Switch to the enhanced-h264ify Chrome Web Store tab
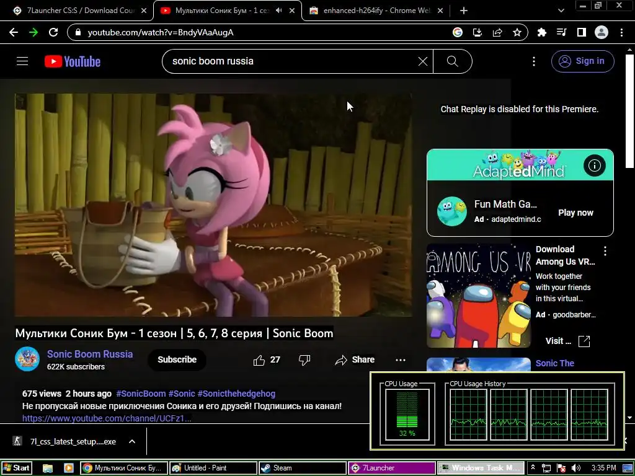Screen dimensions: 635x476 376,11
